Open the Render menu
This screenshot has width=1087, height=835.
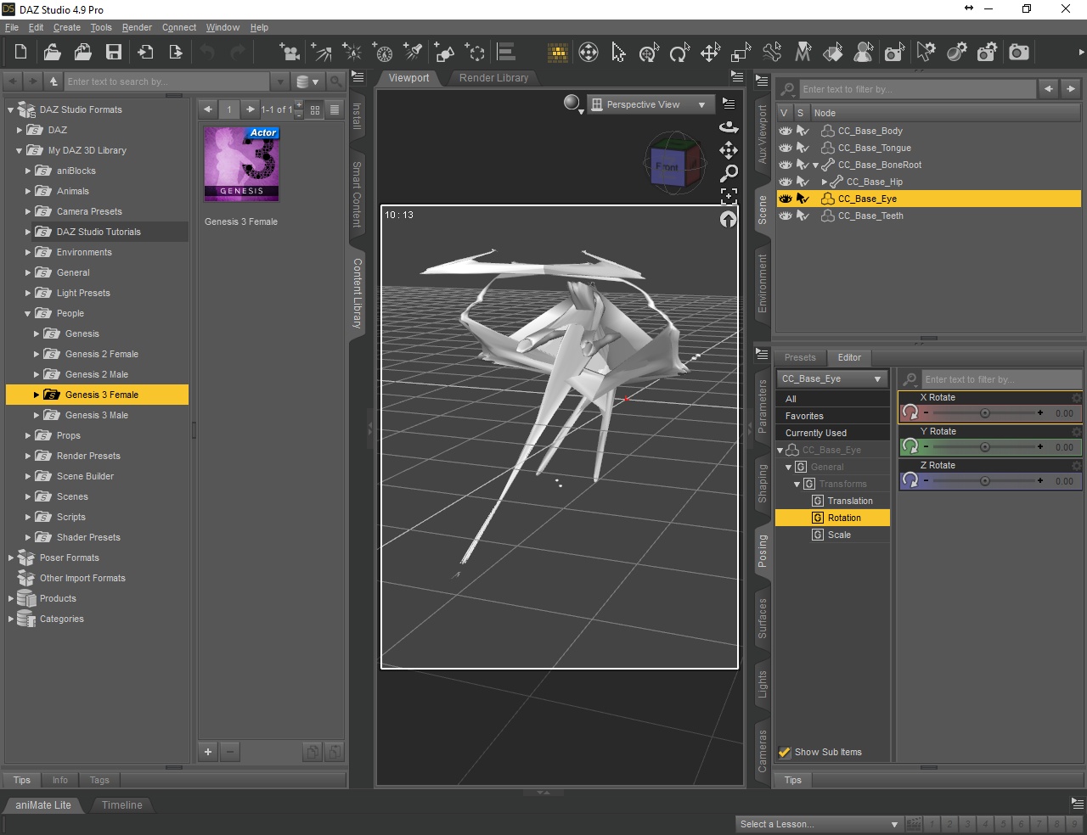[x=137, y=27]
